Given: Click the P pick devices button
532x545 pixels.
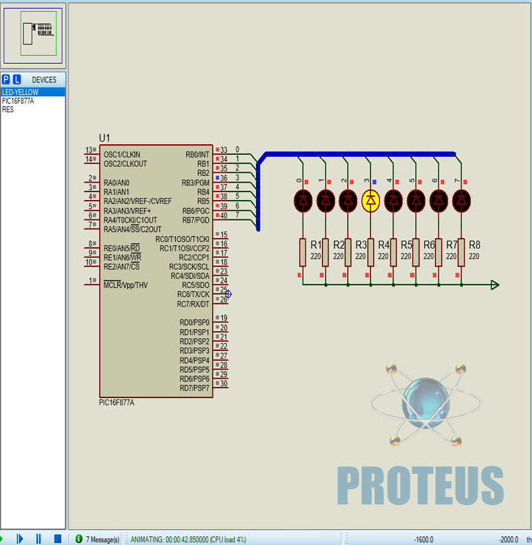Looking at the screenshot, I should pyautogui.click(x=6, y=80).
